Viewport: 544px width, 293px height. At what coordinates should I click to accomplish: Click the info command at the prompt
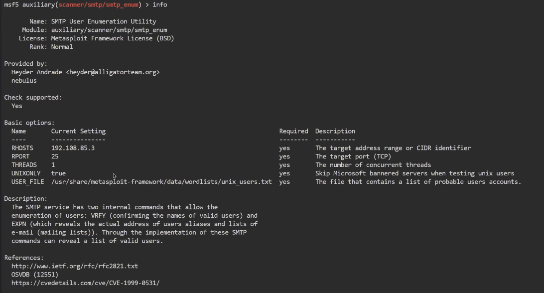tap(160, 4)
